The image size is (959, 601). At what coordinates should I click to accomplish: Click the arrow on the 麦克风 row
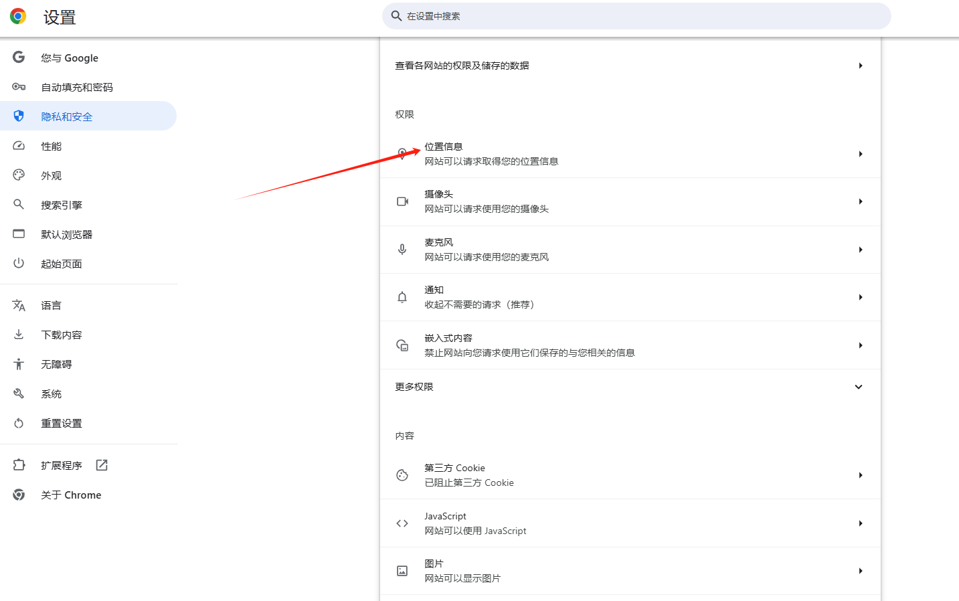coord(861,250)
